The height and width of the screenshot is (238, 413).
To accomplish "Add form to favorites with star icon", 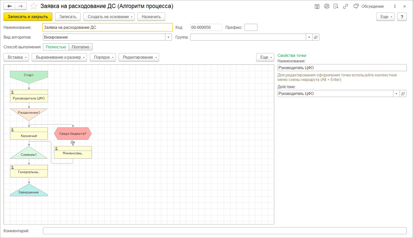I will coord(34,6).
